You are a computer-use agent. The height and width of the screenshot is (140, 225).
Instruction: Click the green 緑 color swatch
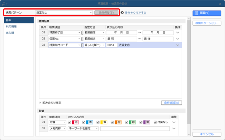click(132, 122)
